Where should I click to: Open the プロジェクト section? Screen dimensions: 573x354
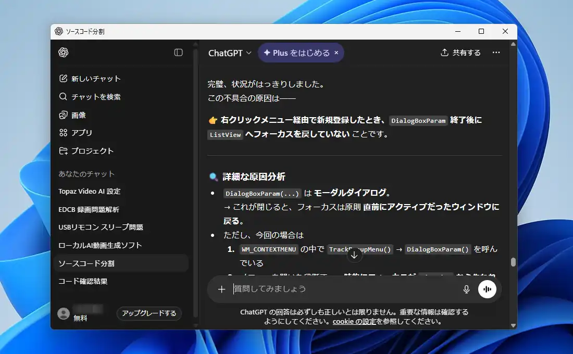(92, 151)
